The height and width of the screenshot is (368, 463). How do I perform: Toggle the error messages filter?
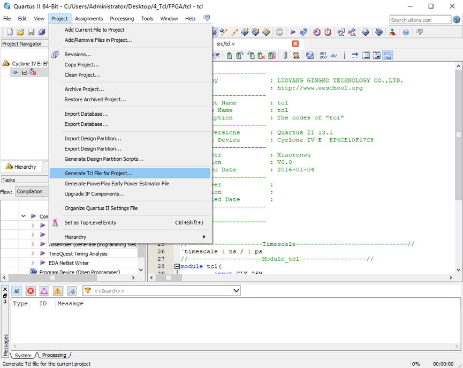click(x=31, y=291)
